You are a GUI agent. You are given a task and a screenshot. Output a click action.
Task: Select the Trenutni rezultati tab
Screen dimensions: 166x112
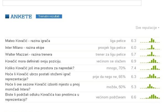[x=49, y=17]
